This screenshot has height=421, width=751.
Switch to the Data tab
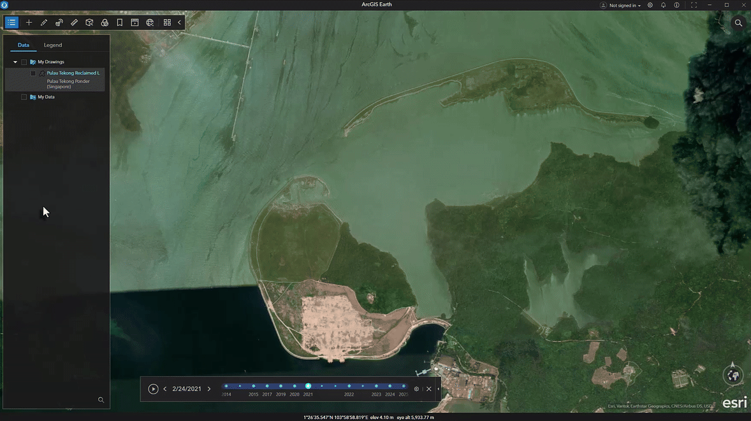click(x=24, y=45)
